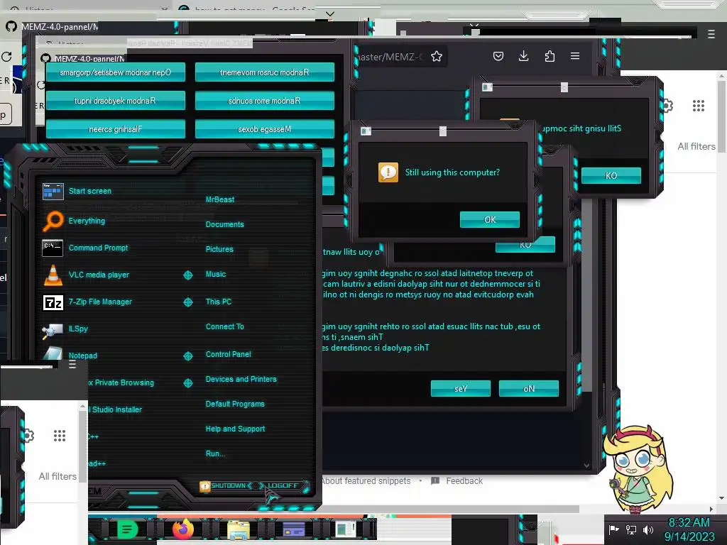
Task: Open File Explorer from the taskbar
Action: tap(239, 529)
